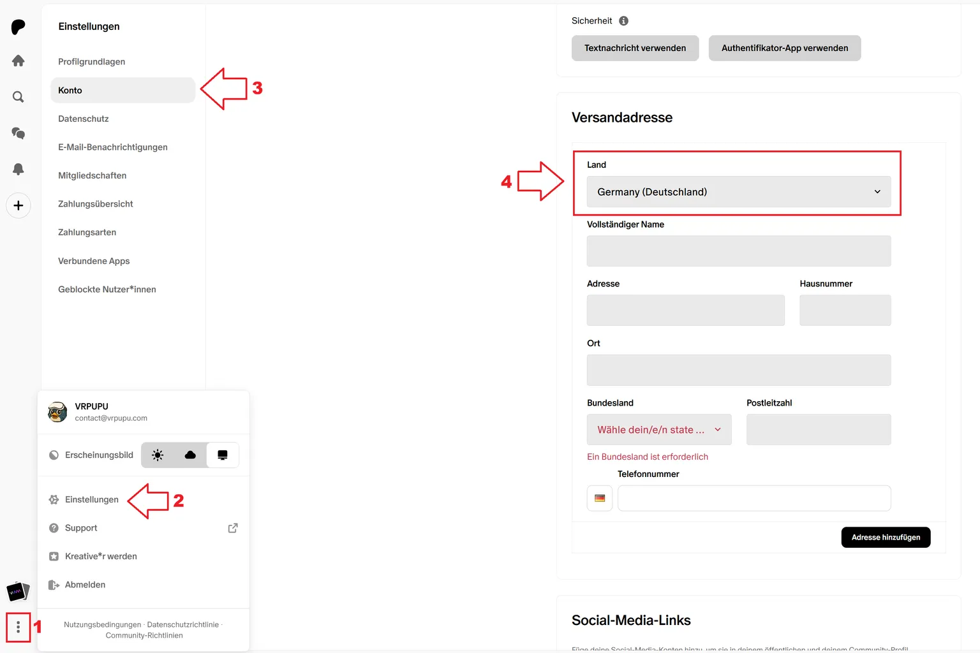Focus the Postleitzahl field
Image resolution: width=980 pixels, height=653 pixels.
click(819, 430)
